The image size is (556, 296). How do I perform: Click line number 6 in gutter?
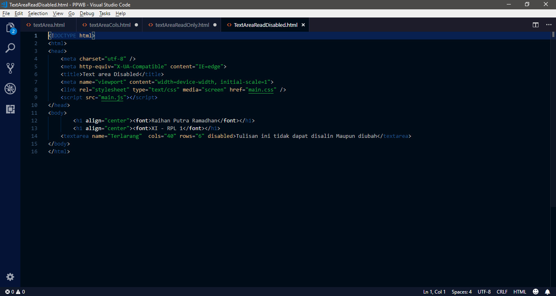tap(36, 74)
